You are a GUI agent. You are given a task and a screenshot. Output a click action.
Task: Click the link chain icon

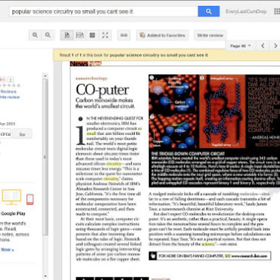(124, 35)
